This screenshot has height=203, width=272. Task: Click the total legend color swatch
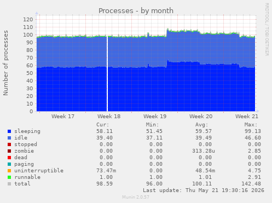tap(9, 184)
